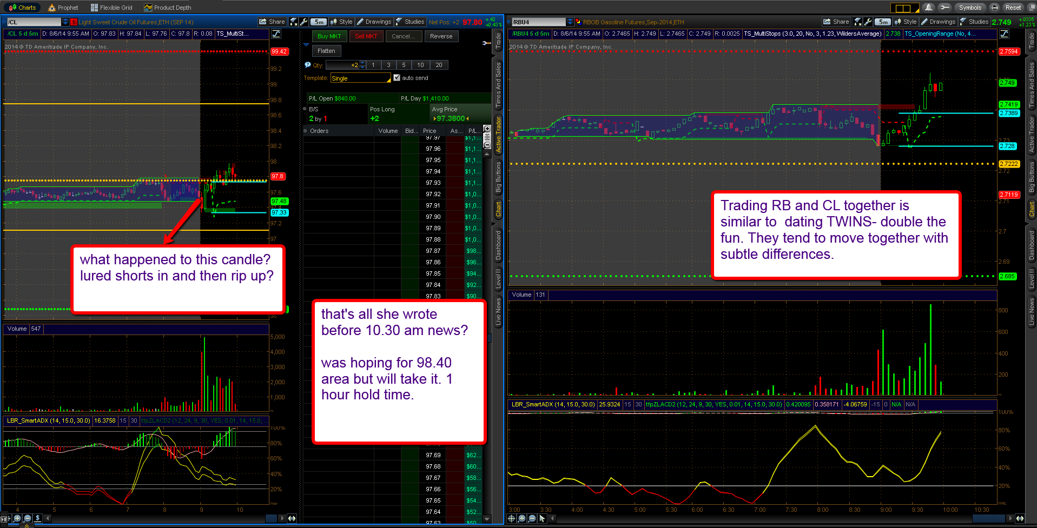Click the colored link icon beside /RBU4 symbol
The width and height of the screenshot is (1037, 528).
pos(578,22)
